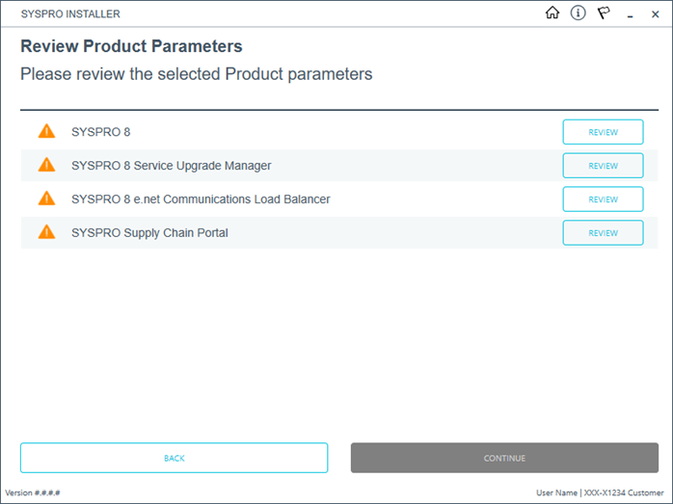Click the User Name customer status text
This screenshot has width=673, height=504.
coord(600,492)
